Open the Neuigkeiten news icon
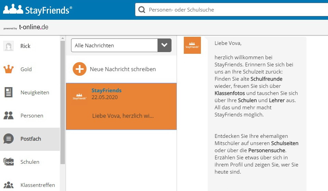This screenshot has height=191, width=328. pos(9,92)
